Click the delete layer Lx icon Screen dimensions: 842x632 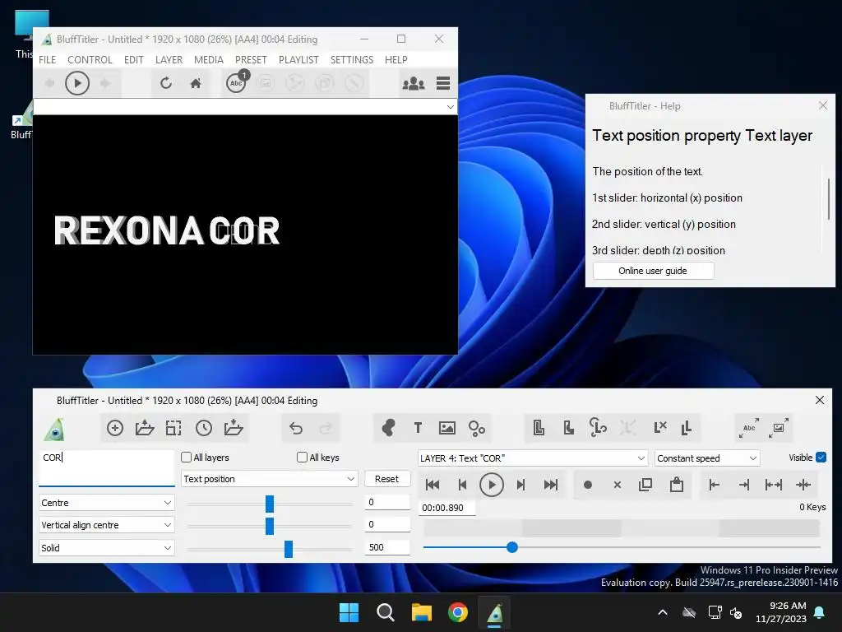point(660,428)
